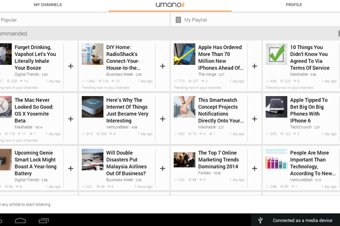Open holding hands smartwatch thumbnail
Screen dimensions: 340x226
(185, 107)
